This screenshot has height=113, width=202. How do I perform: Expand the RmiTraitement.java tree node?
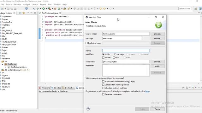(5, 67)
